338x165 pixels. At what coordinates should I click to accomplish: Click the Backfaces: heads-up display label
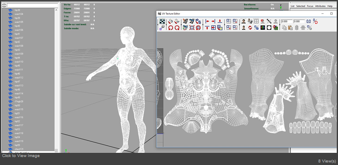point(250,5)
